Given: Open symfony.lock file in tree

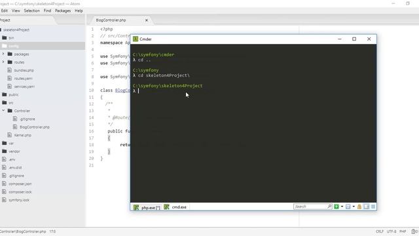Looking at the screenshot, I should (19, 200).
